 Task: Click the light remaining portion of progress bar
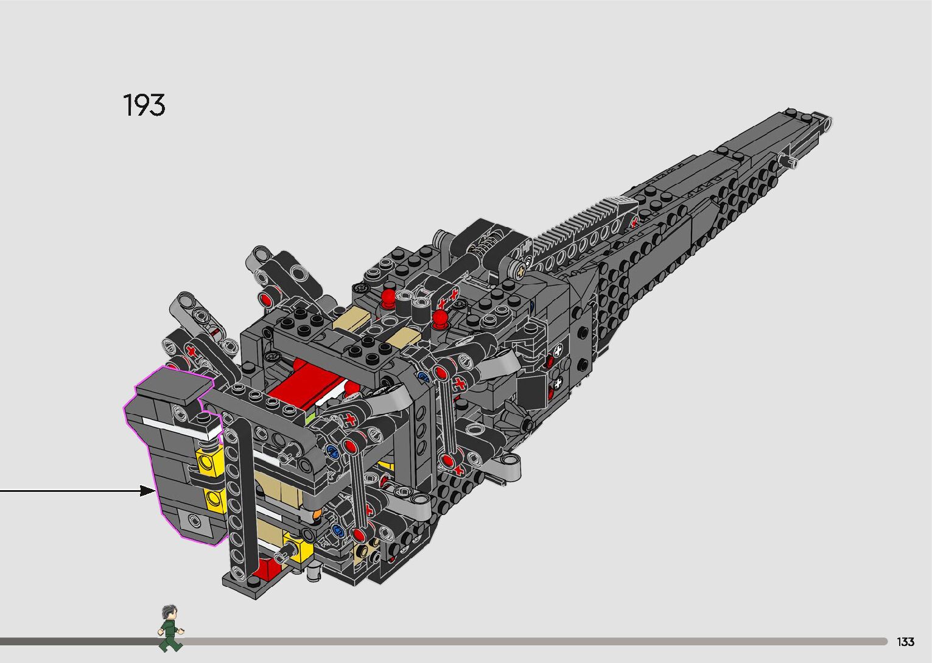click(x=517, y=641)
